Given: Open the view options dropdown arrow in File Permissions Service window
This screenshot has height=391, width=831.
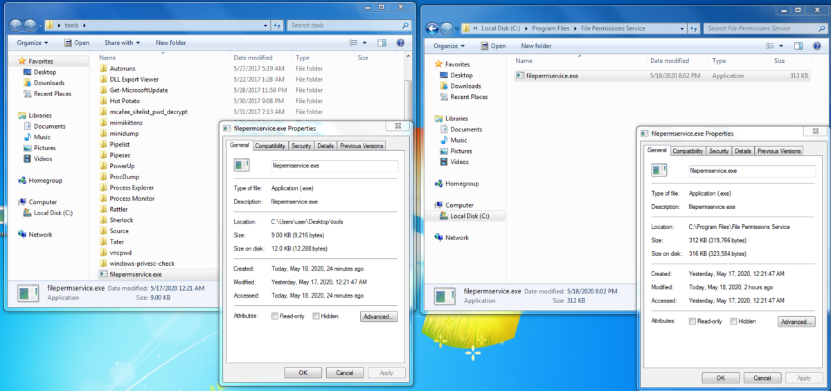Looking at the screenshot, I should [x=781, y=46].
